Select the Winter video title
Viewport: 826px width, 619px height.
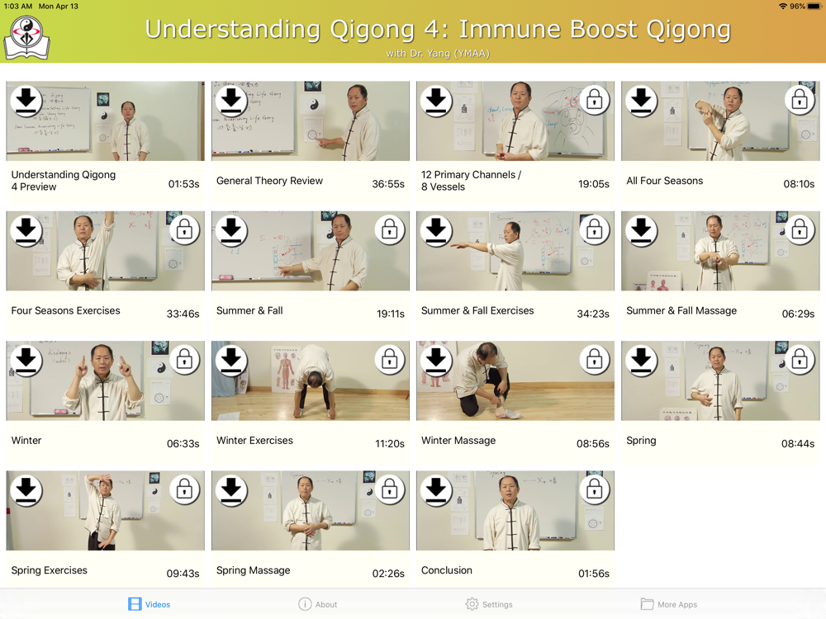point(26,441)
